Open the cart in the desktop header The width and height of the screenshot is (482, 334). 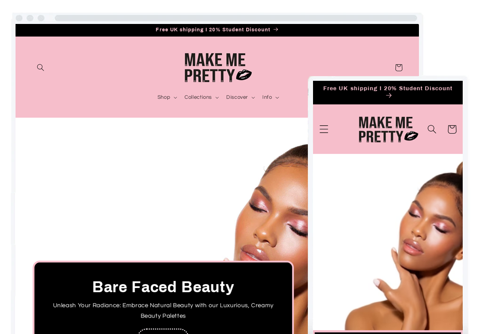pos(399,67)
